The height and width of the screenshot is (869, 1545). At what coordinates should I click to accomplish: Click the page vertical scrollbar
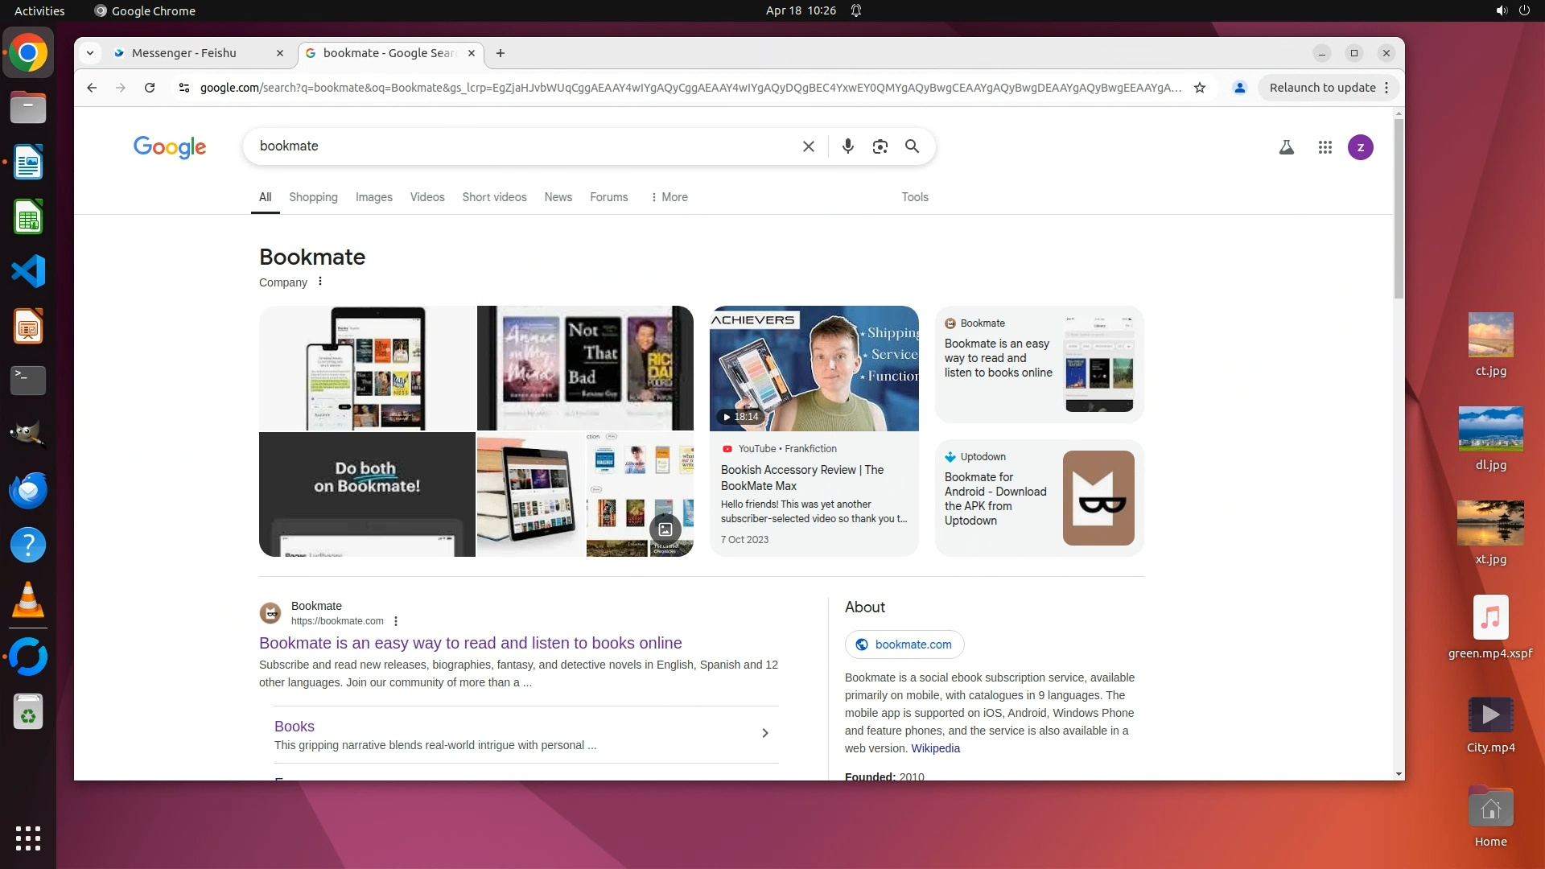pyautogui.click(x=1399, y=209)
